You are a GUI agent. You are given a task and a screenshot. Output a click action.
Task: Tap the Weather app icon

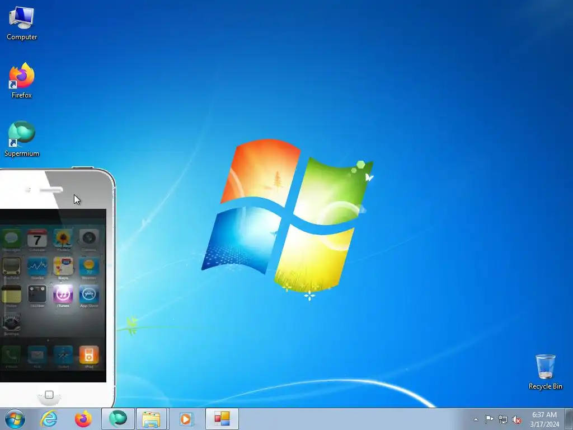(89, 267)
